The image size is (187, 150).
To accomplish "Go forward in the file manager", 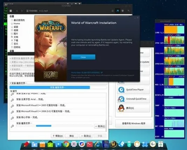I will 22,11.
